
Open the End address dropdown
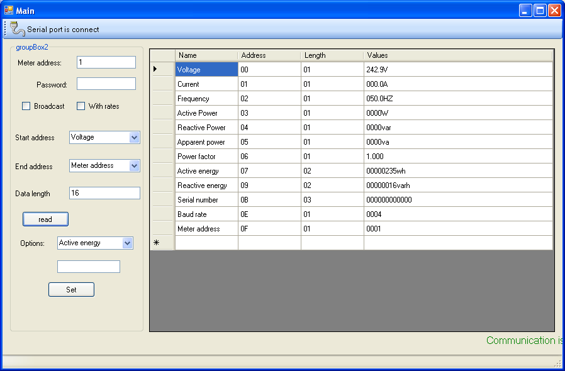pyautogui.click(x=135, y=165)
